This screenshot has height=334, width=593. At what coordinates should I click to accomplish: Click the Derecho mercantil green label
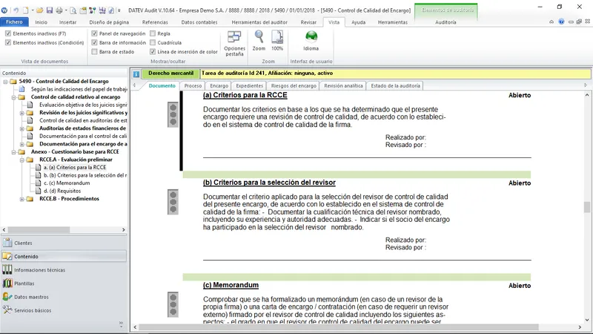[170, 73]
